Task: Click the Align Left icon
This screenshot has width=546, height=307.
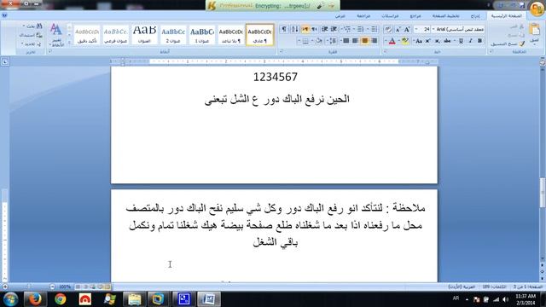Action: (355, 41)
